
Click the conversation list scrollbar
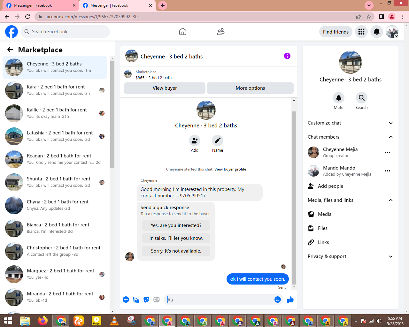[112, 114]
